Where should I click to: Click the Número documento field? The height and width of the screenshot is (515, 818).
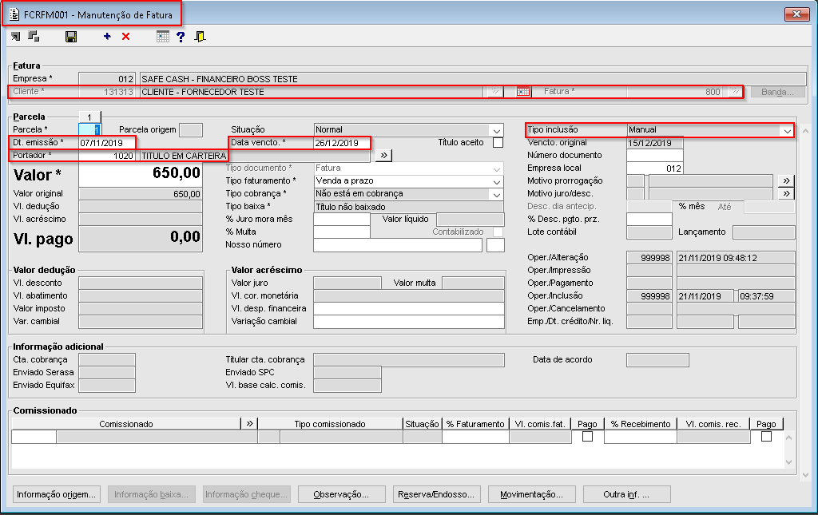pyautogui.click(x=655, y=156)
